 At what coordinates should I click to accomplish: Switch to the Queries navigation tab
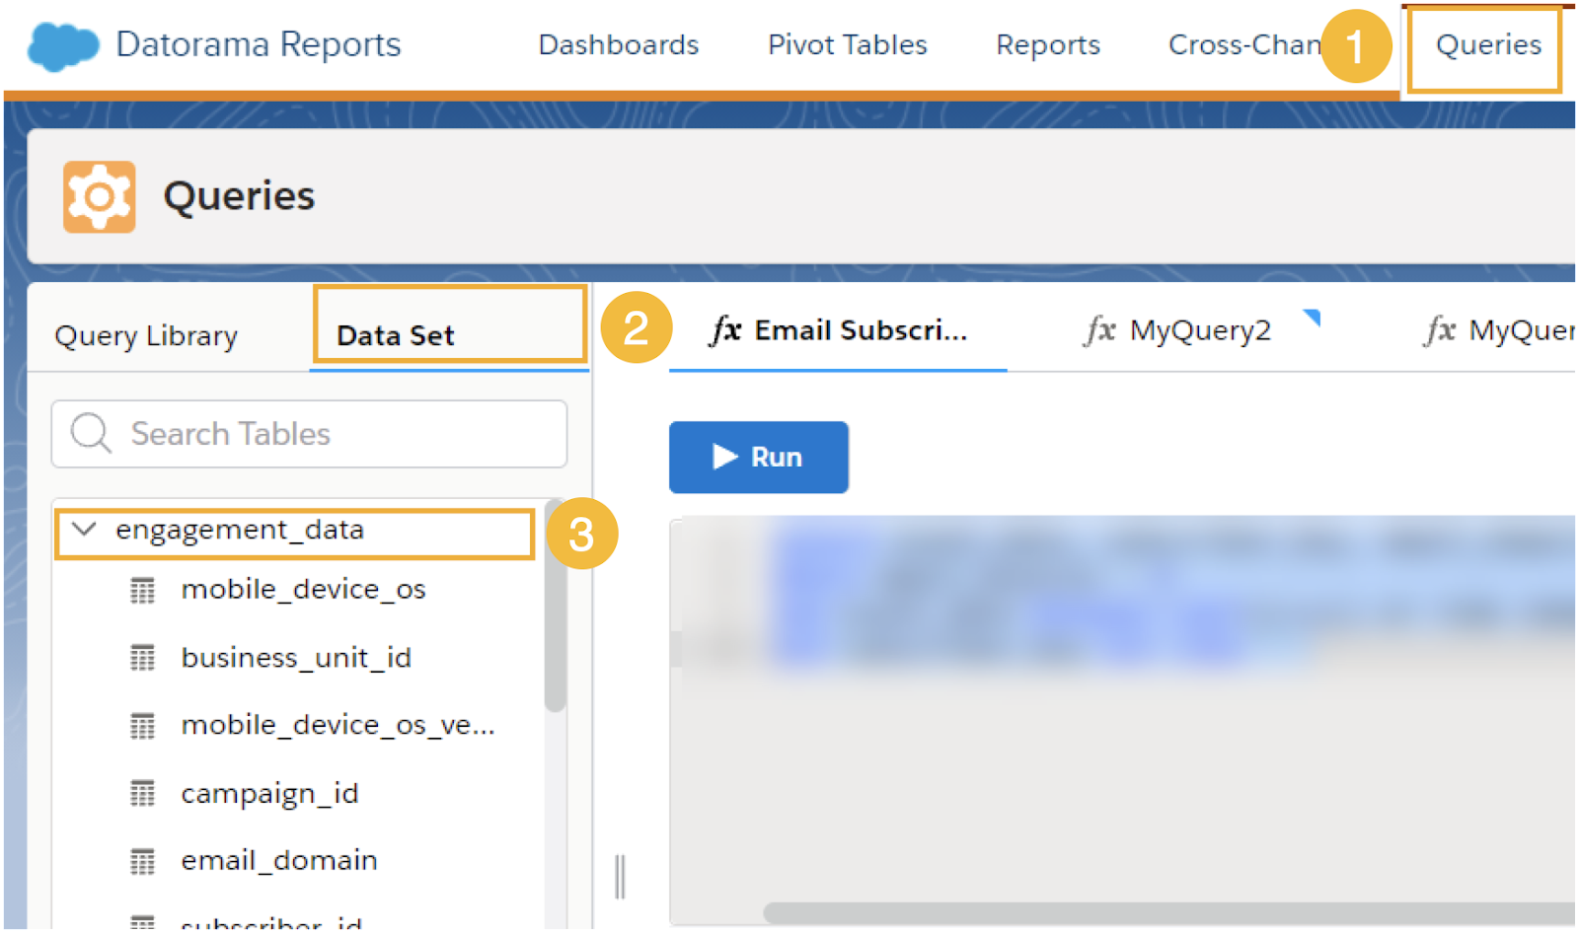tap(1488, 45)
